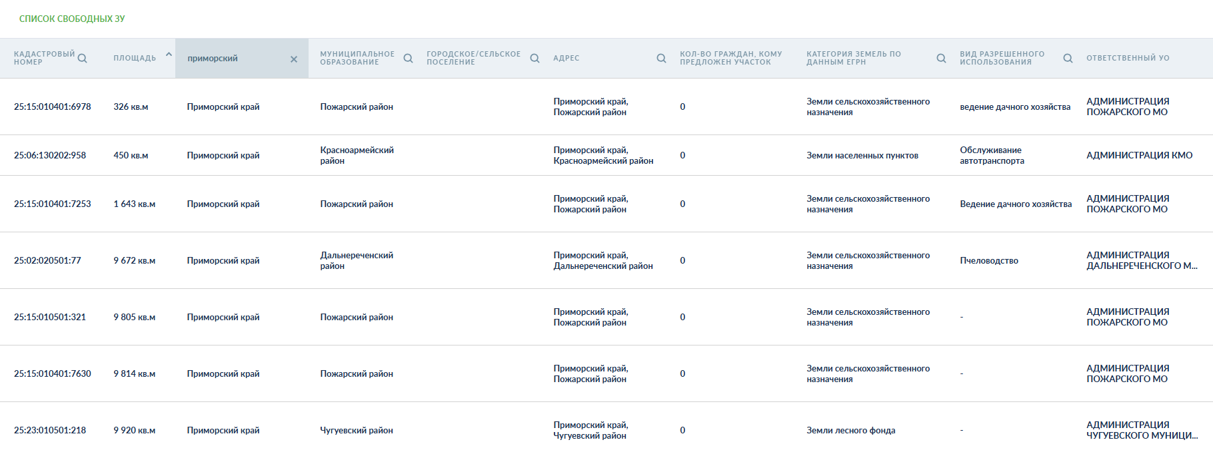
Task: Clear the приморский filter with X
Action: (294, 59)
